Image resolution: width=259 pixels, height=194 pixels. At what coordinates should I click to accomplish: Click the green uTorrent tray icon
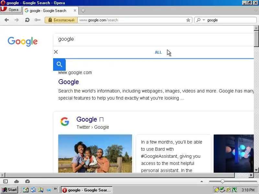[x=234, y=190]
